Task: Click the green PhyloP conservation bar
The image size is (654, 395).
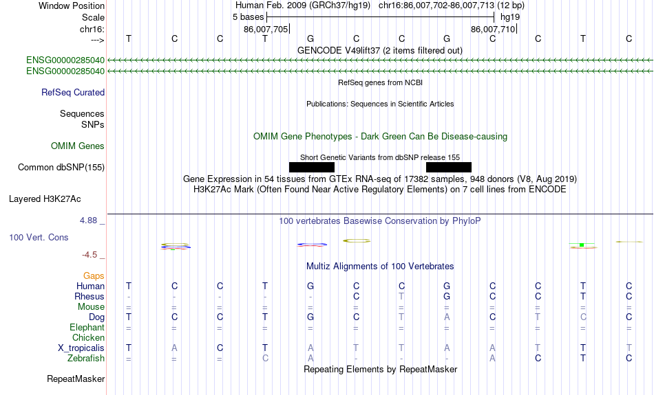Action: (582, 245)
